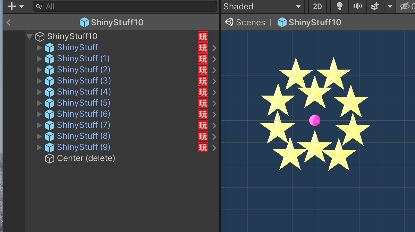Click red badge icon on ShinyStuff (2)
This screenshot has width=415, height=232.
(x=203, y=70)
